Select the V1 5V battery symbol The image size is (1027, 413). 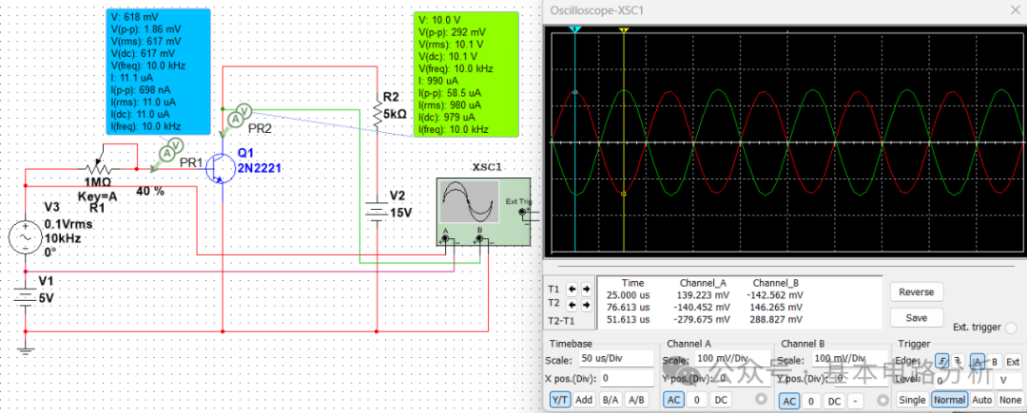(26, 298)
